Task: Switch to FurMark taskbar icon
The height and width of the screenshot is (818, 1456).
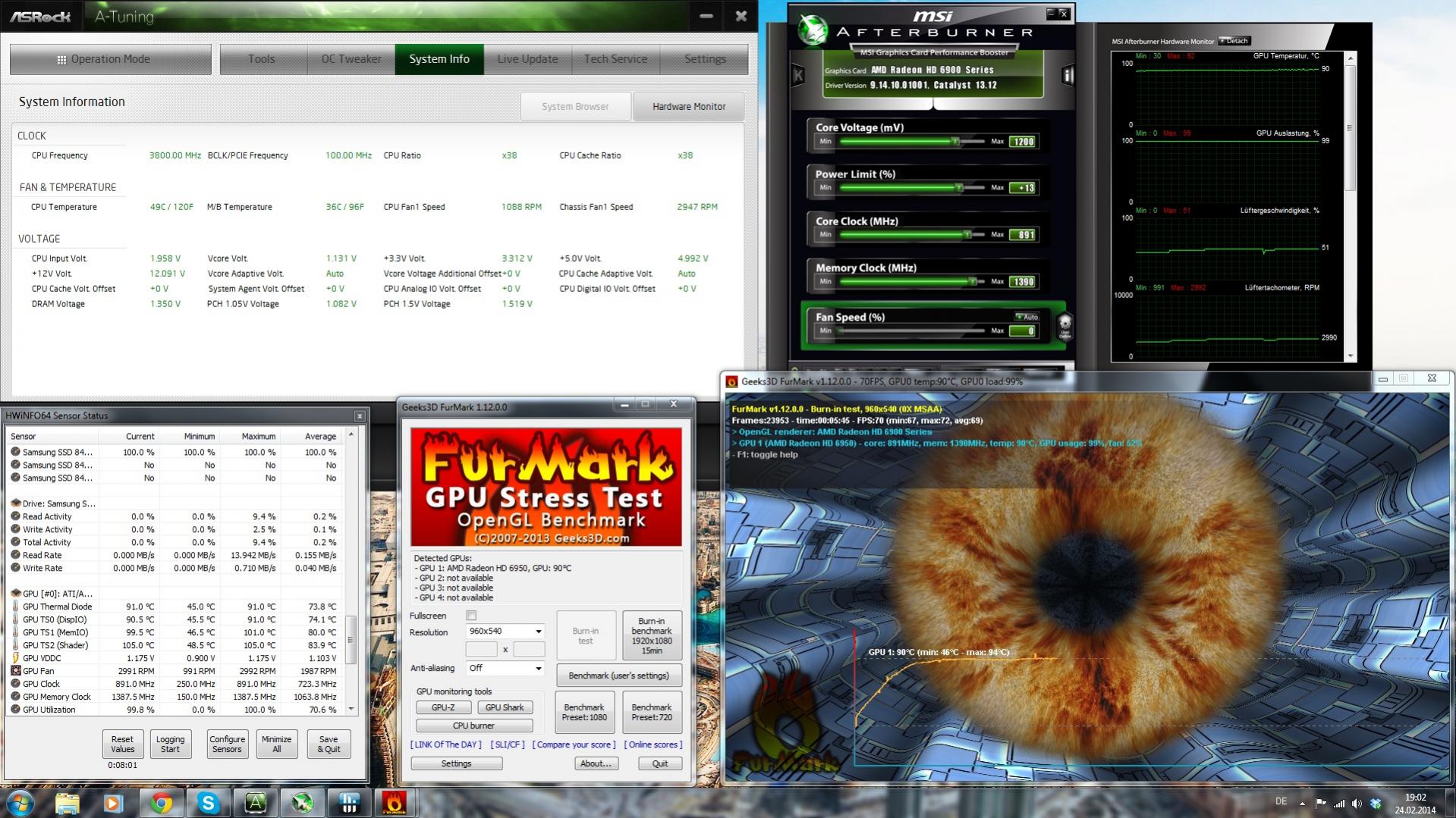Action: click(x=395, y=803)
